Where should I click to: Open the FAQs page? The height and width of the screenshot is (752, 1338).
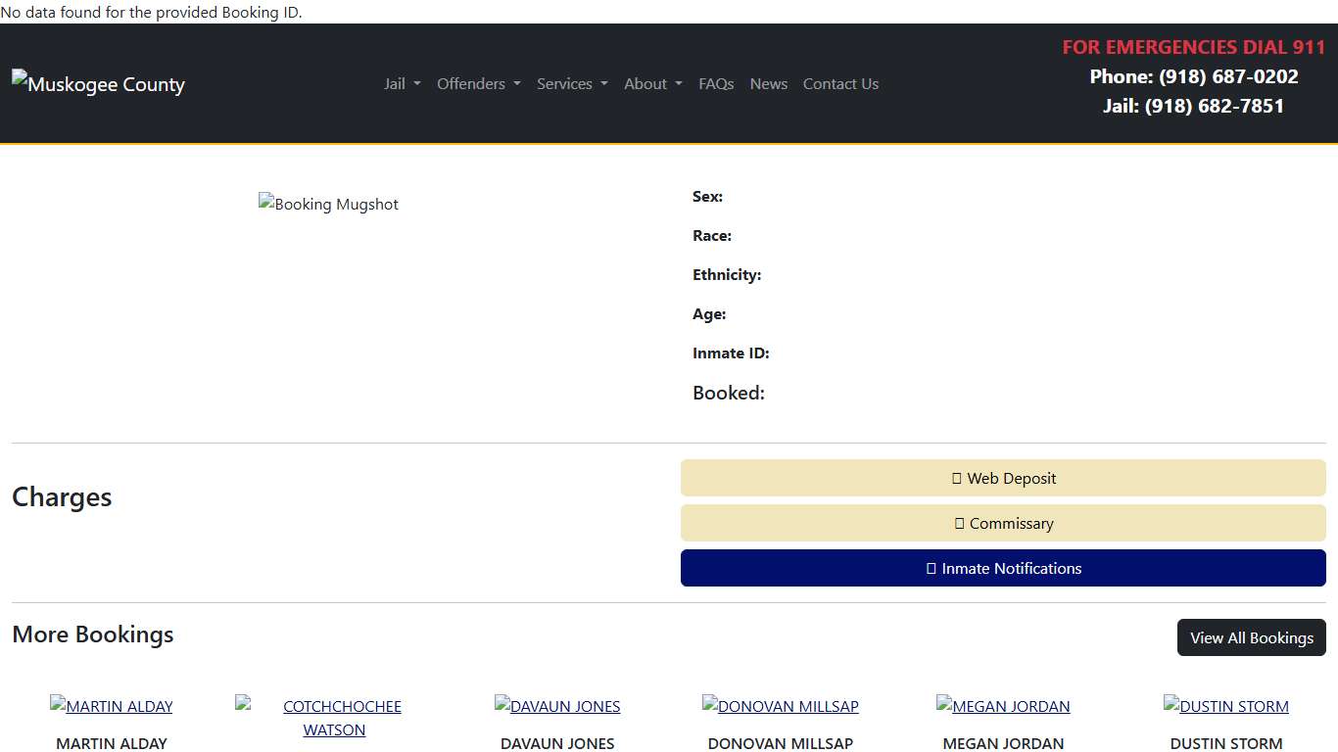click(x=716, y=83)
